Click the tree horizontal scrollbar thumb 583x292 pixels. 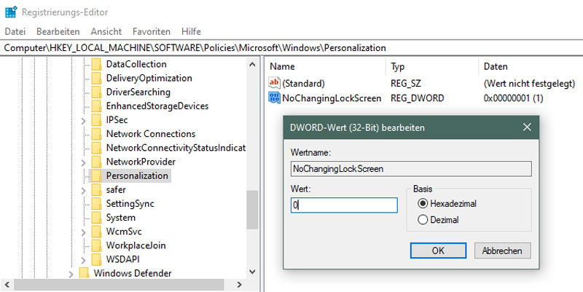(x=119, y=285)
